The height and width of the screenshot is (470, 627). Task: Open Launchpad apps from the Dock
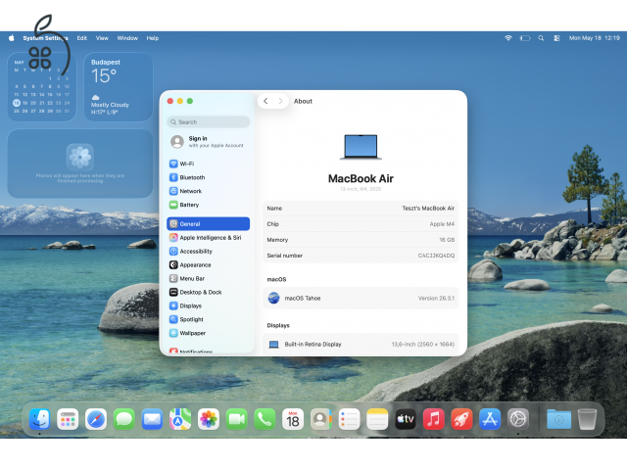point(68,419)
